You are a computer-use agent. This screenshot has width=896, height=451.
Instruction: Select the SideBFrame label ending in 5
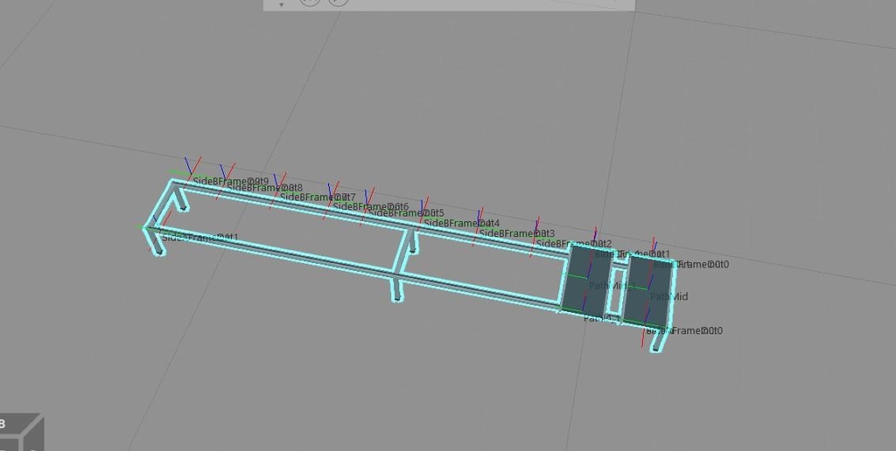[x=406, y=213]
